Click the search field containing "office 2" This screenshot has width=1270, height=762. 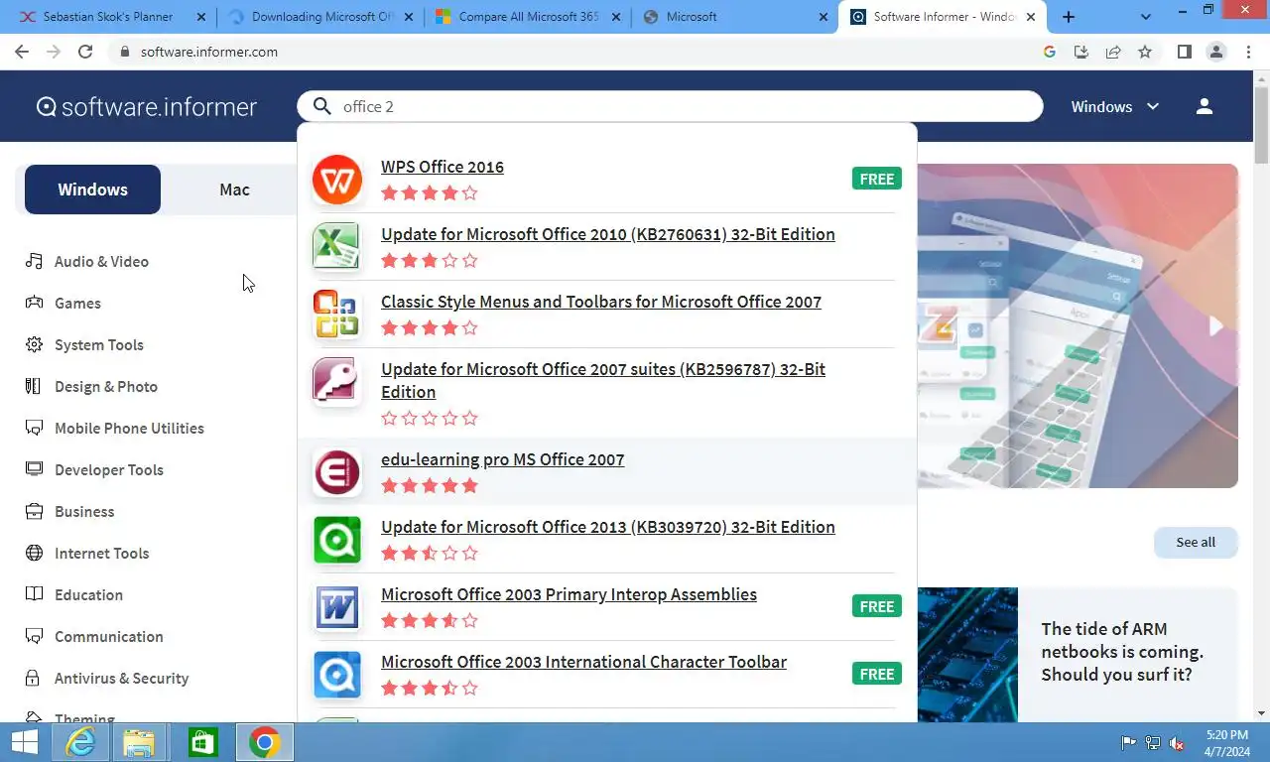tap(670, 106)
